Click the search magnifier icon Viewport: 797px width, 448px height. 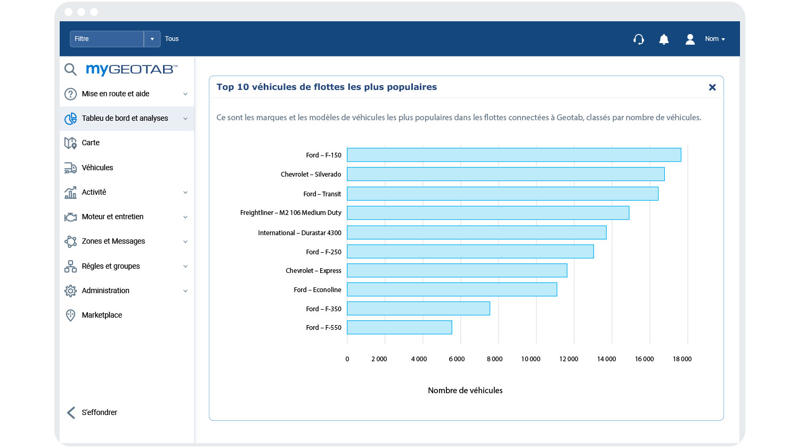[x=70, y=69]
